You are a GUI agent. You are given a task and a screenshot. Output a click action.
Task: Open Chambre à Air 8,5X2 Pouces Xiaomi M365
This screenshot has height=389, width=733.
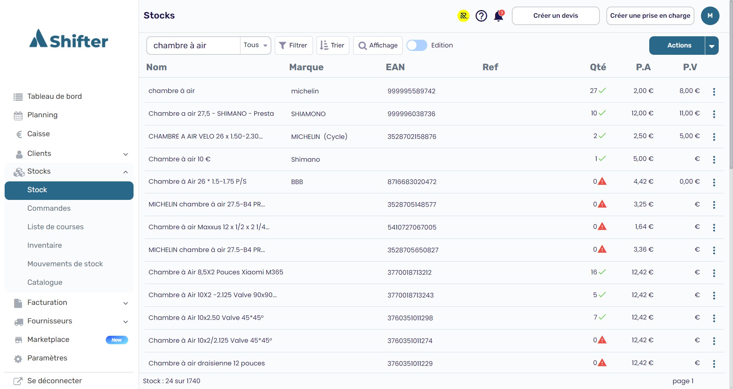[x=216, y=272]
